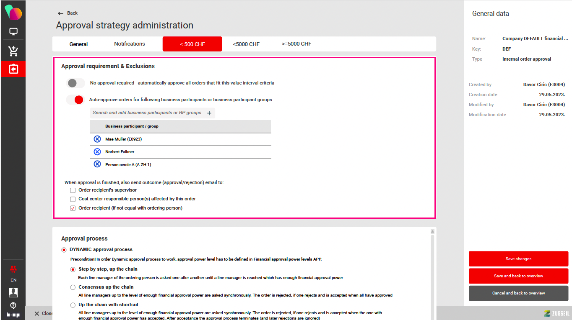Remove Norbert Falkner from auto-approve list
The image size is (572, 320).
pyautogui.click(x=97, y=152)
